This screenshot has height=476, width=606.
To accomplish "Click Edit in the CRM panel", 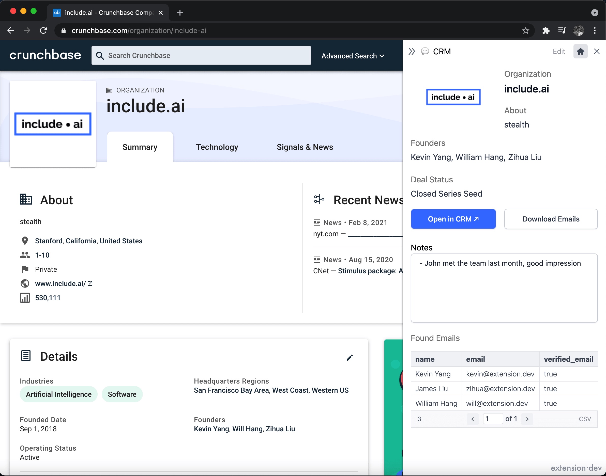I will click(x=559, y=52).
